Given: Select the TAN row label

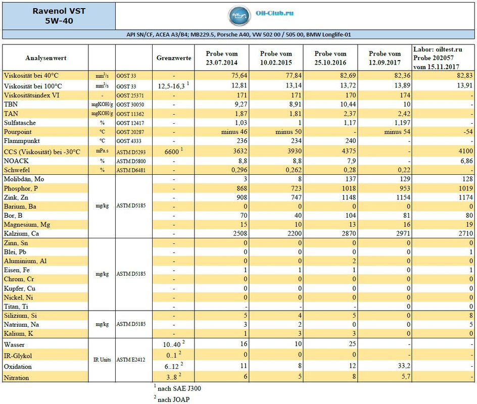Looking at the screenshot, I should coord(11,114).
